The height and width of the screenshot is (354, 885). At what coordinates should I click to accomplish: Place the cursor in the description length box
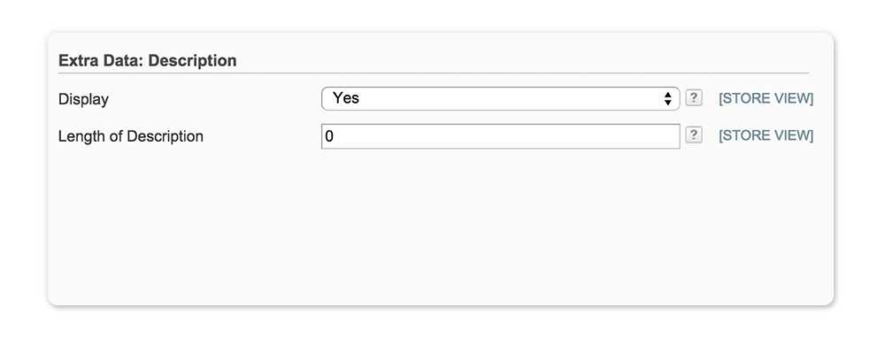point(500,136)
